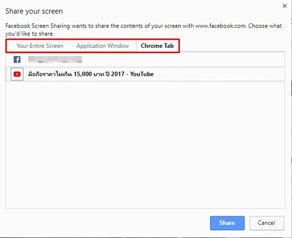Switch to Your Entire Screen tab
This screenshot has height=238, width=292.
pos(40,46)
